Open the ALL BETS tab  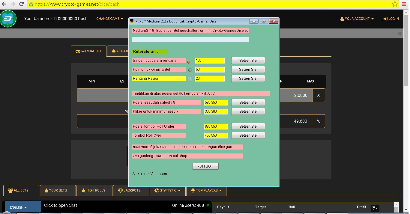tap(21, 190)
